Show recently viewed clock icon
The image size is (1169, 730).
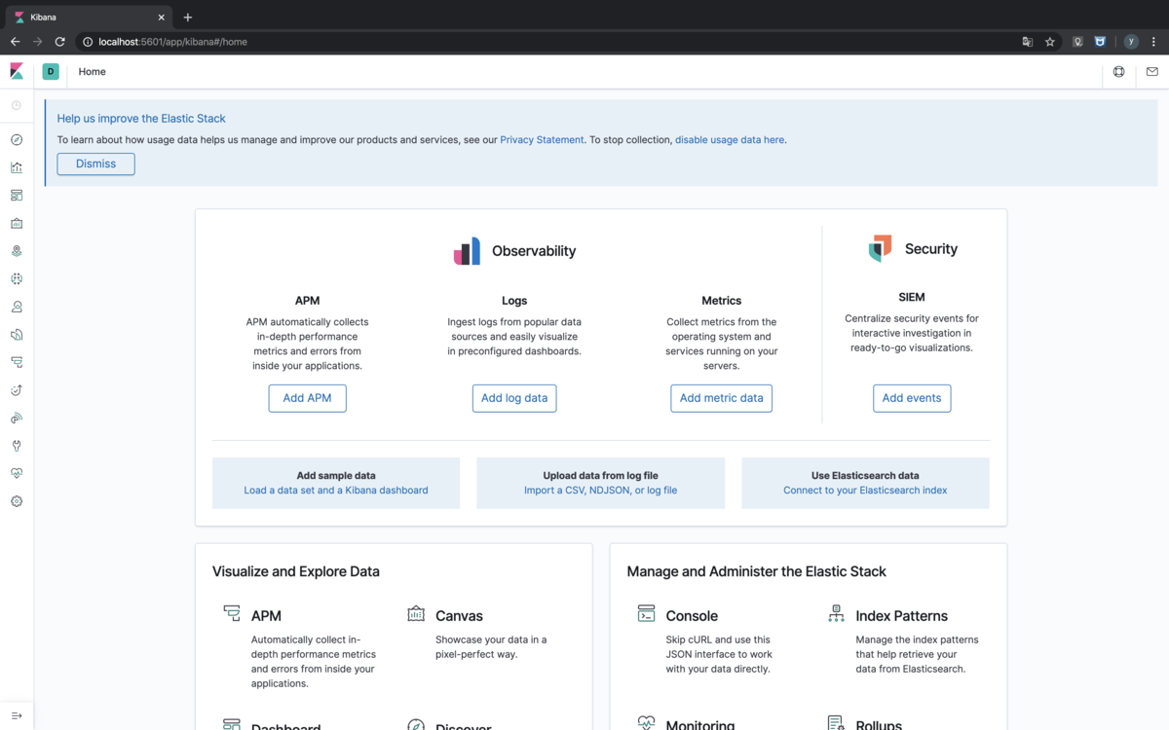pos(17,105)
